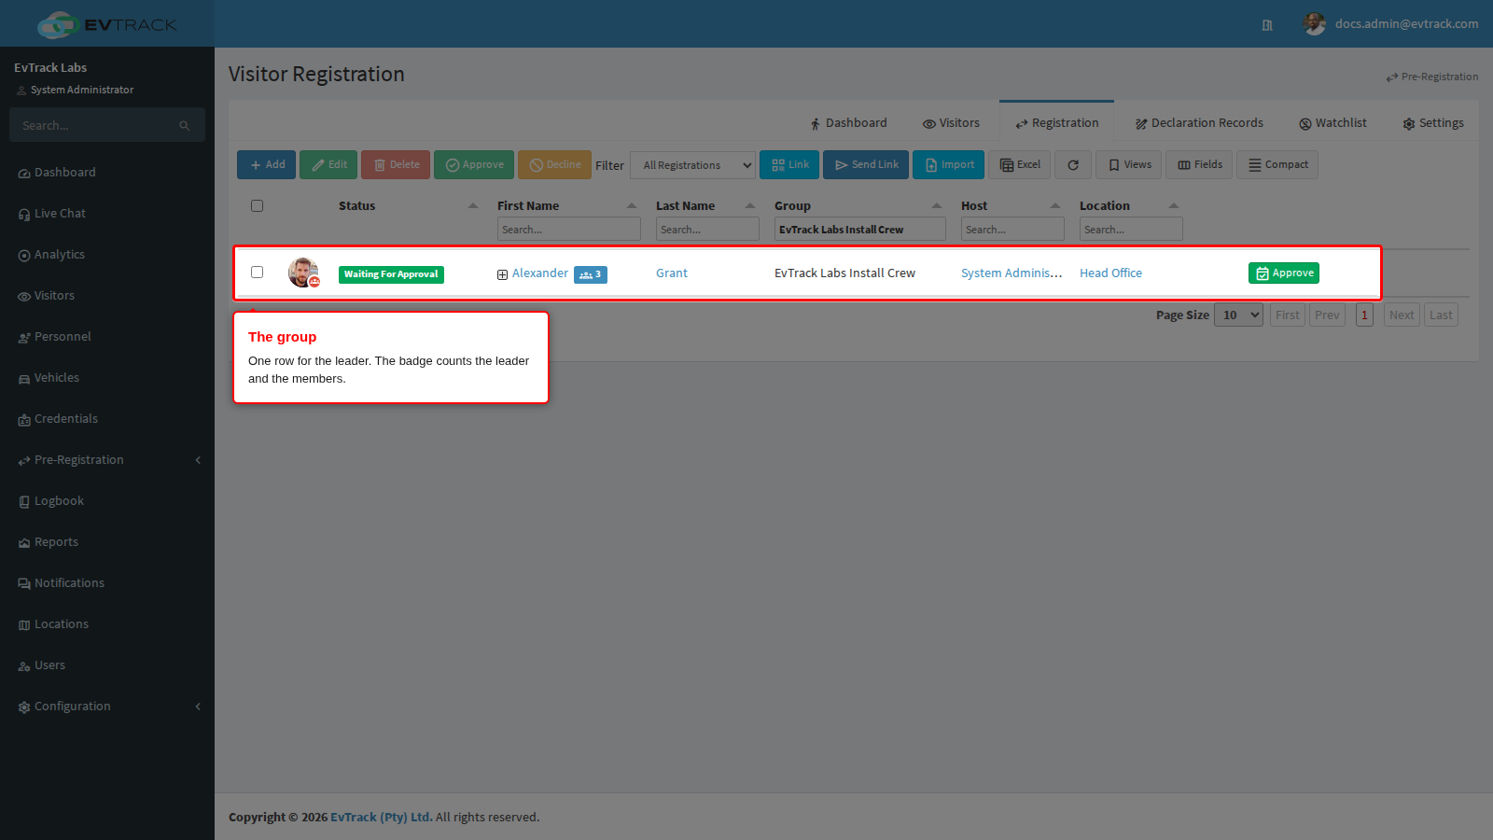Click the Import button
The height and width of the screenshot is (840, 1493).
(948, 165)
